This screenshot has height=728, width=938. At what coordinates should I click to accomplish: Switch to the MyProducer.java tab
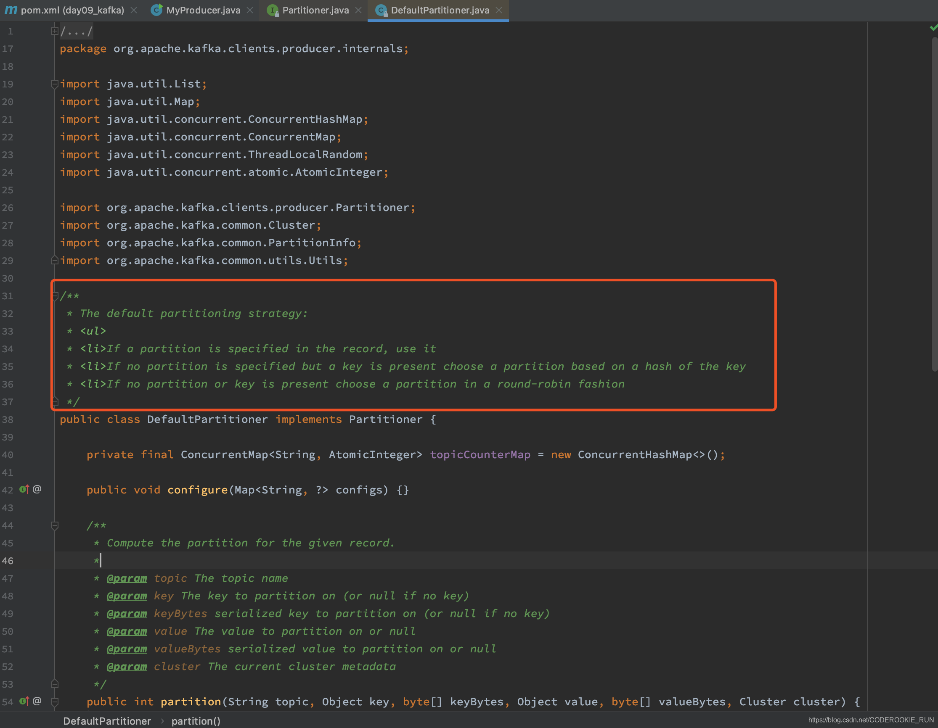pos(203,10)
